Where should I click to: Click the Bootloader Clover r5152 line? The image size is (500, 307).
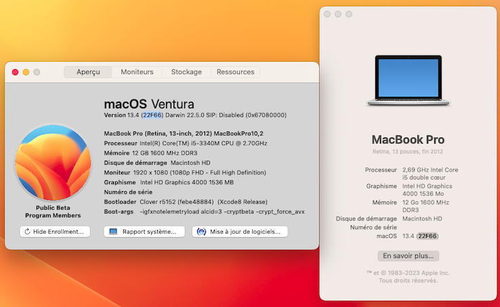click(x=186, y=202)
